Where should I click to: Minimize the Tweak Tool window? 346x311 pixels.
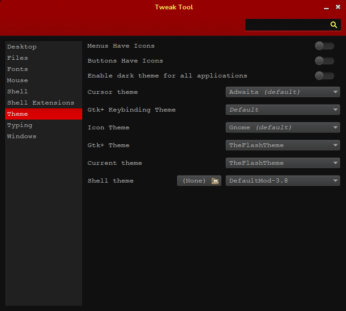click(326, 8)
